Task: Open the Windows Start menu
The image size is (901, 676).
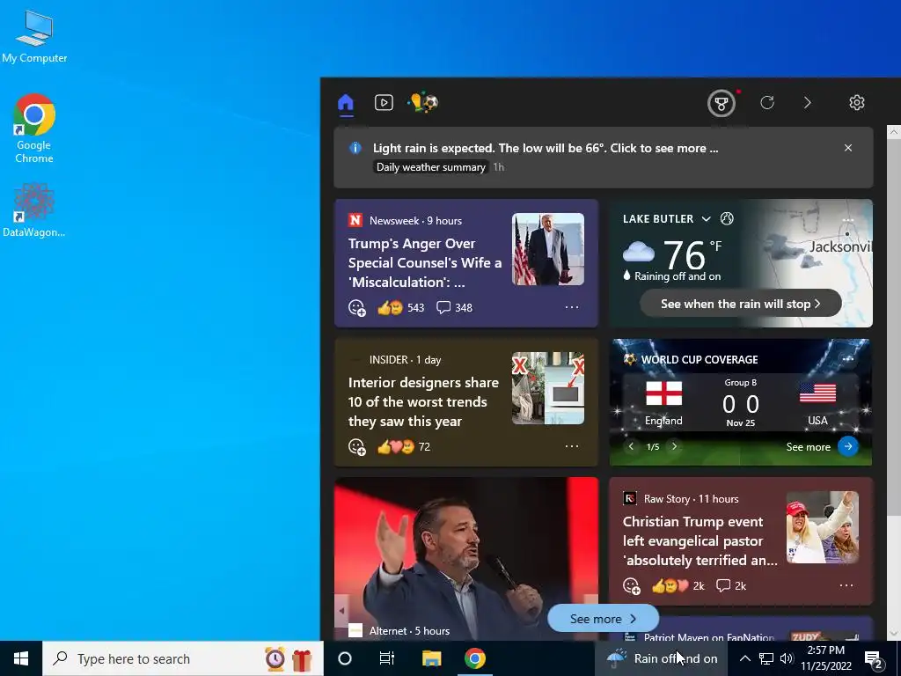Action: [x=21, y=658]
